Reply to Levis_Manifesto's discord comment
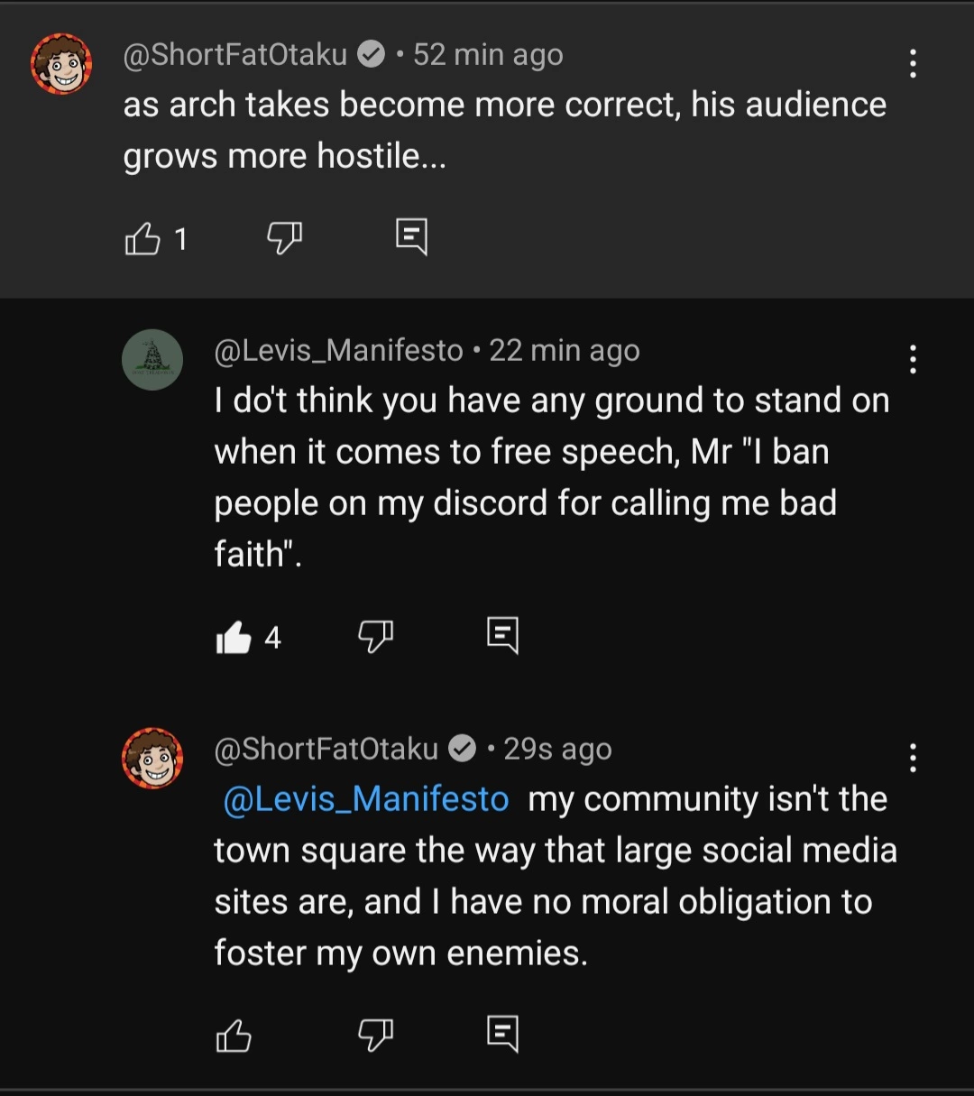Screen dimensions: 974x1096 click(502, 636)
